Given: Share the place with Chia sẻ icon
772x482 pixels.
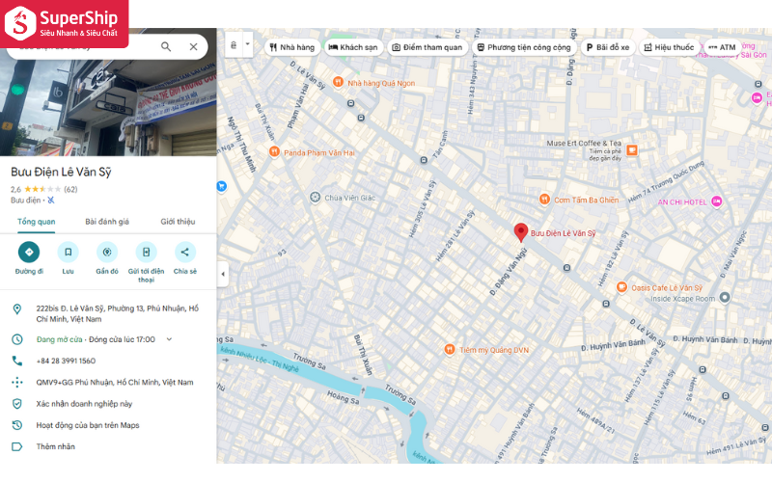Looking at the screenshot, I should click(x=184, y=253).
